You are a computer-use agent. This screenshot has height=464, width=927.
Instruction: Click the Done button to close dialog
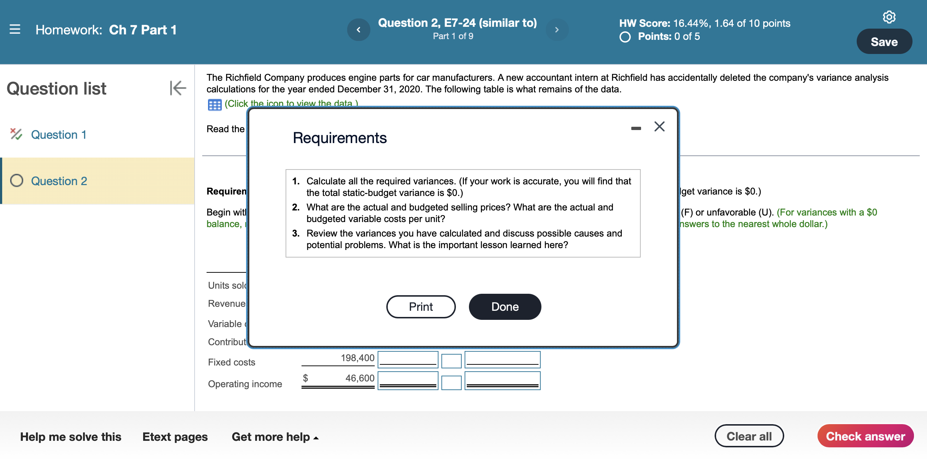[x=504, y=306]
